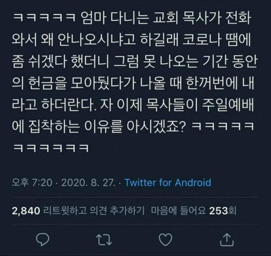
Task: Like the tweet with the heart icon
Action: click(x=165, y=239)
